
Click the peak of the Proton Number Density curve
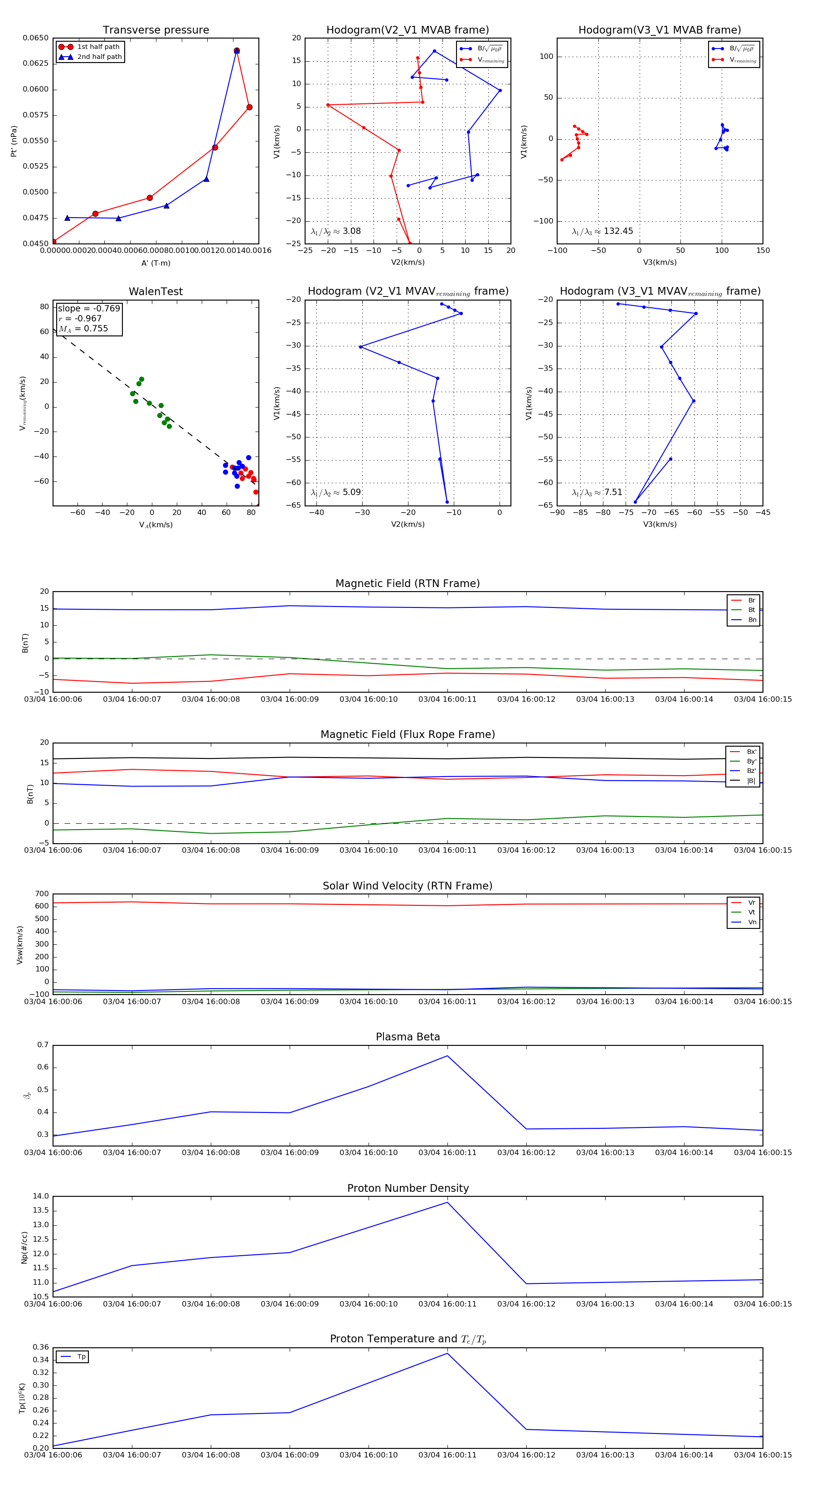(x=447, y=1202)
